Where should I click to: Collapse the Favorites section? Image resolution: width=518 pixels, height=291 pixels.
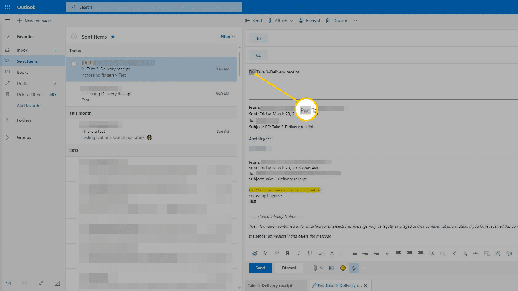(7, 37)
